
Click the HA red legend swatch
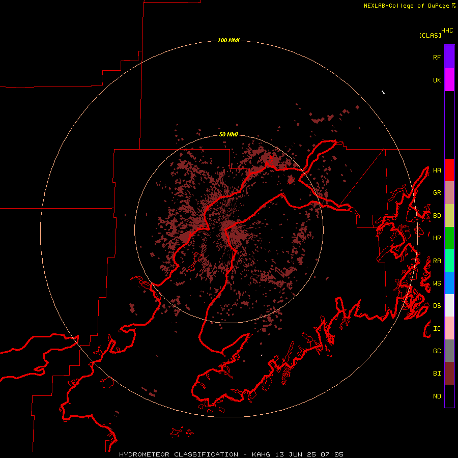[449, 170]
